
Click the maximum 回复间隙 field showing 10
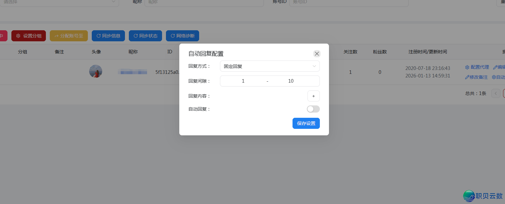291,81
